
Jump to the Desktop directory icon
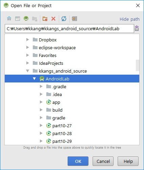(18, 19)
